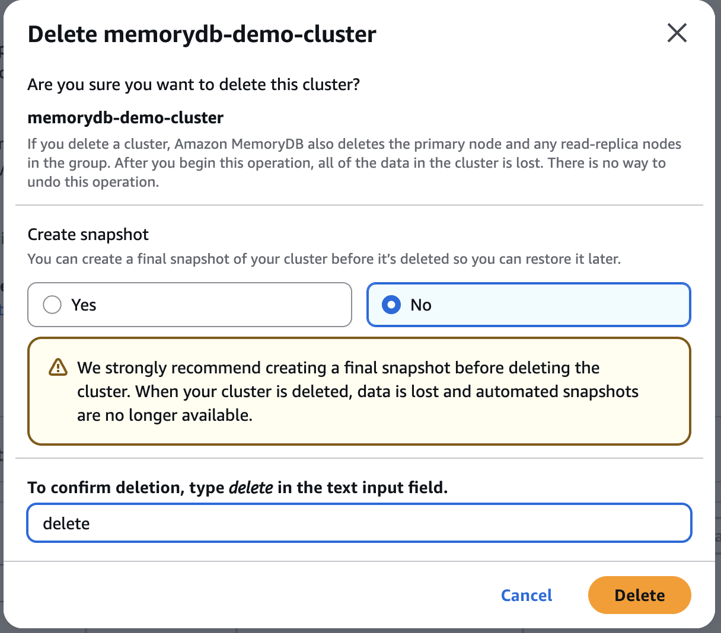Confirm with the orange Delete button
The width and height of the screenshot is (721, 633).
click(639, 595)
